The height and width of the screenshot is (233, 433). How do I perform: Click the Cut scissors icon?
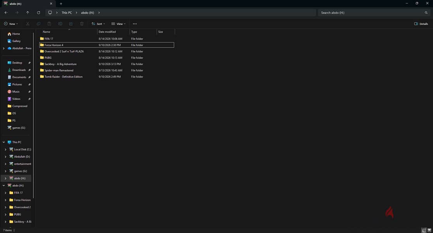(28, 24)
